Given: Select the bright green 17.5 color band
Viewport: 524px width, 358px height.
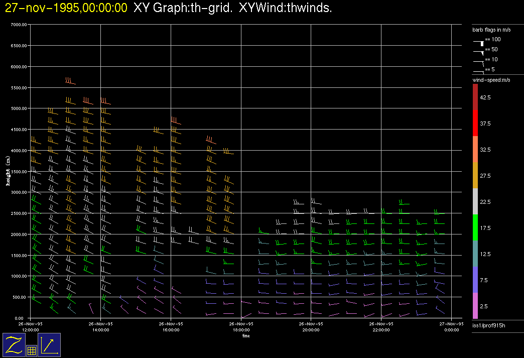Looking at the screenshot, I should click(475, 228).
